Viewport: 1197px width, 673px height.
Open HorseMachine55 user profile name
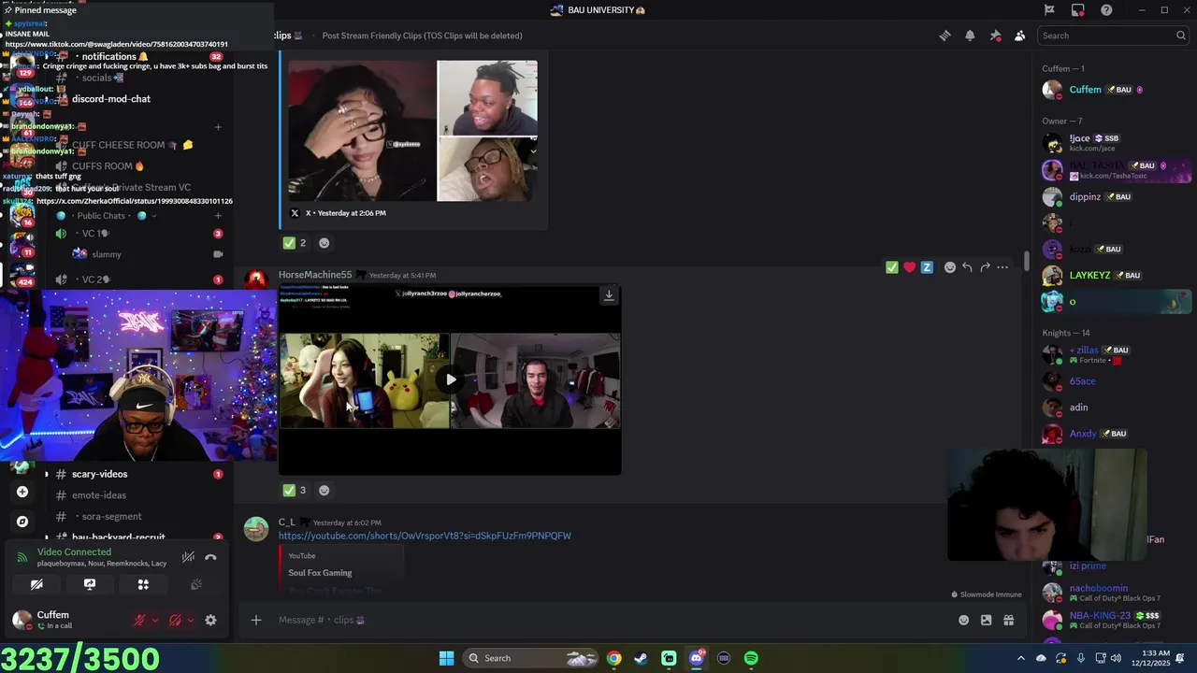[315, 275]
